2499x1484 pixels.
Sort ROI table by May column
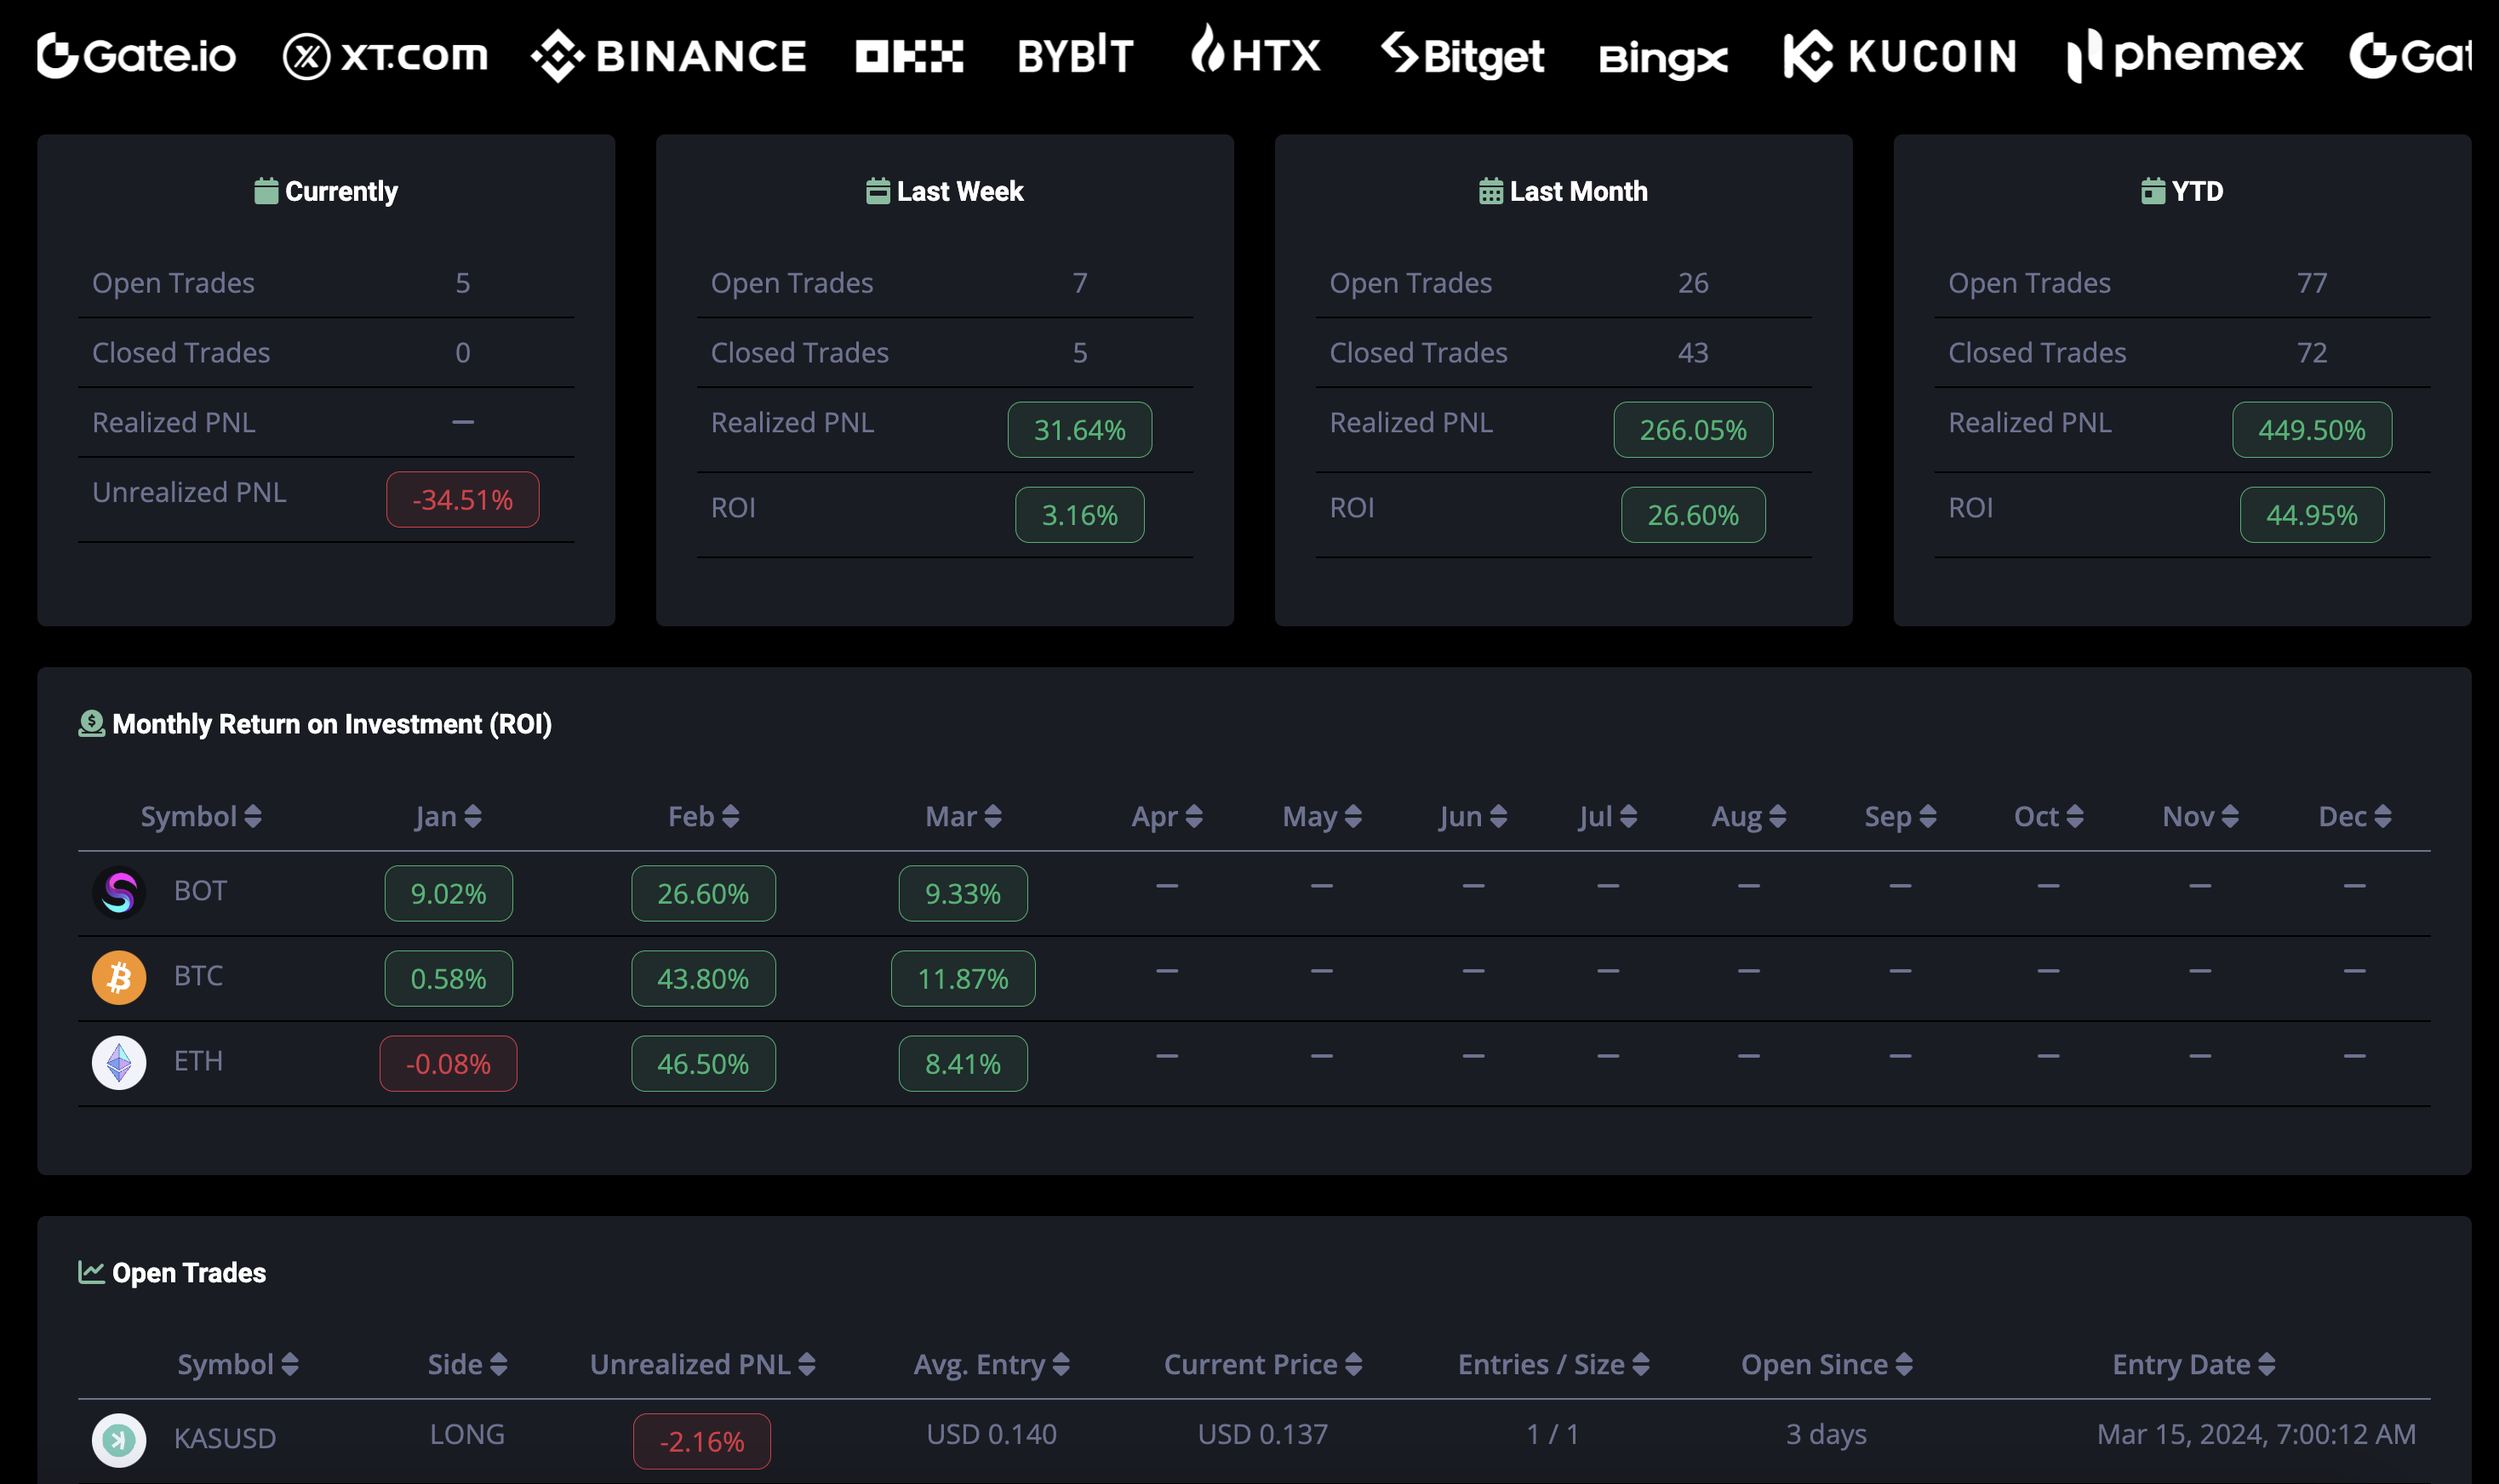click(x=1322, y=816)
